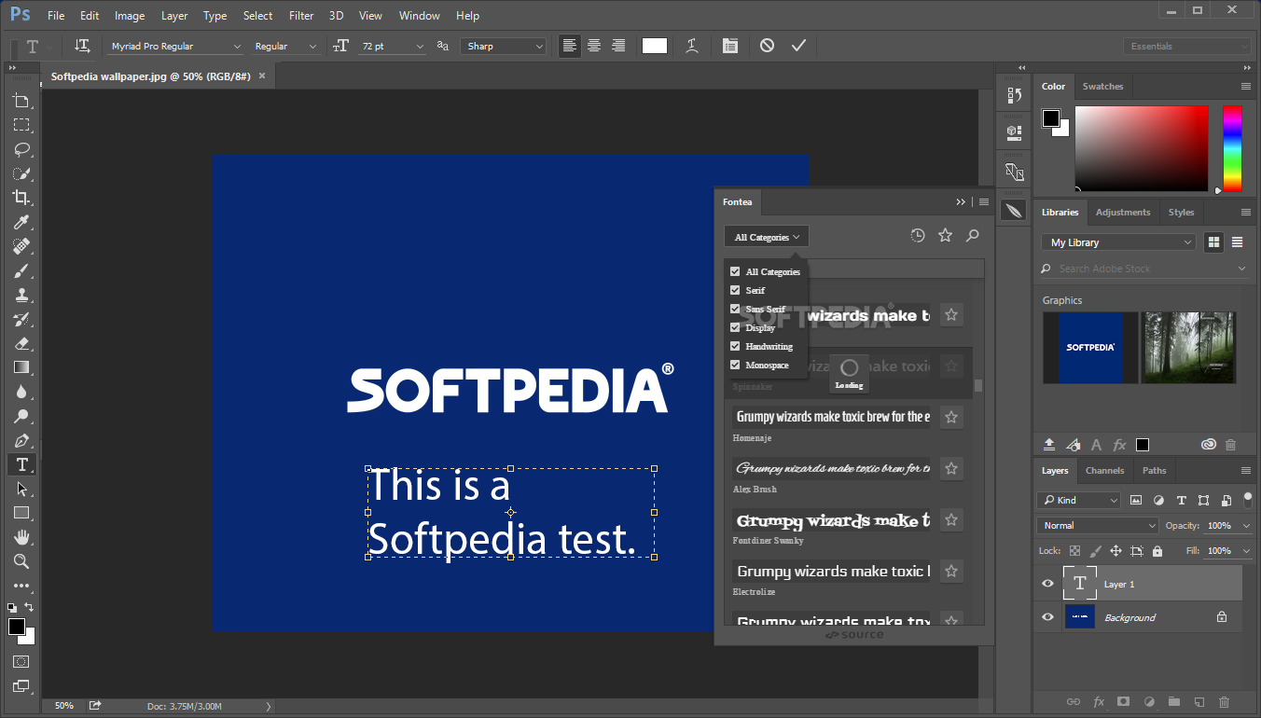Viewport: 1261px width, 718px height.
Task: Hide Layer 1 visibility
Action: tap(1047, 584)
